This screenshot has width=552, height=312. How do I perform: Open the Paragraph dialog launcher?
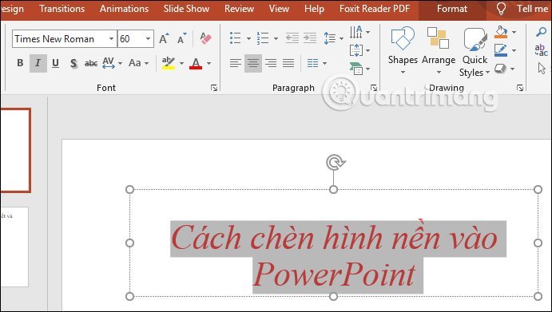coord(374,88)
